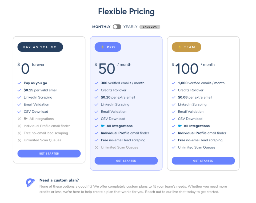Image resolution: width=256 pixels, height=203 pixels.
Task: Click the SAVE 20% badge
Action: [x=150, y=27]
